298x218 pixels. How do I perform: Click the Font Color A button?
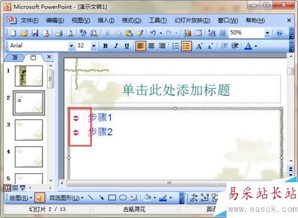pos(248,46)
